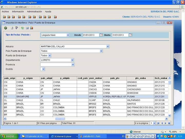Open the Archivo menu
Viewport: 185px width, 139px height.
5,12
